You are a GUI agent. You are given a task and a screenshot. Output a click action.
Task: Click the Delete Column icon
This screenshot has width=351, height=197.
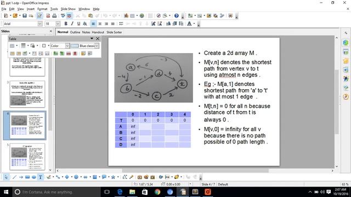[x=75, y=54]
